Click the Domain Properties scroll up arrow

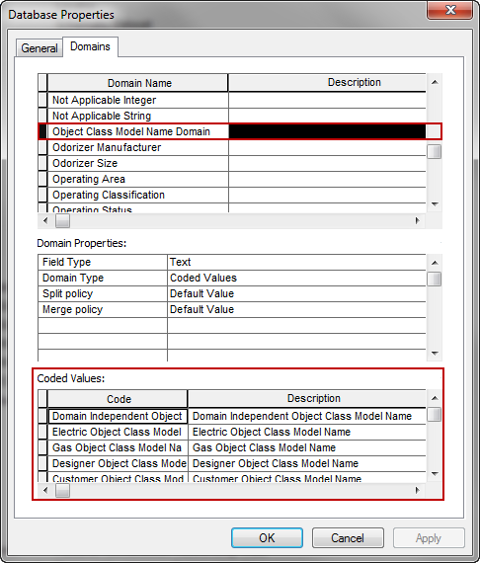435,263
